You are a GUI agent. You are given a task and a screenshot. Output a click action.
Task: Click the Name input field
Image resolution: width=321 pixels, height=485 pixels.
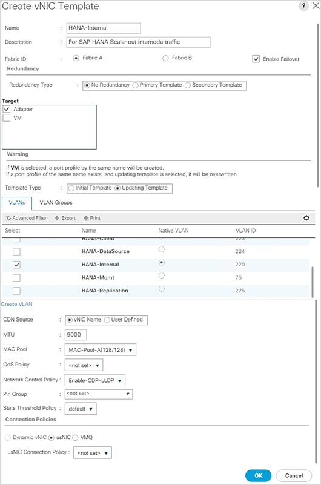[x=104, y=28]
